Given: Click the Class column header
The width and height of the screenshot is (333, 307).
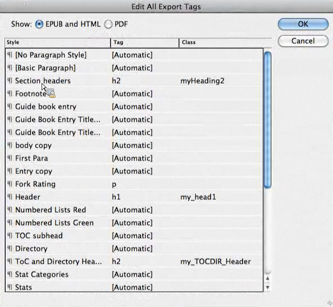Looking at the screenshot, I should click(225, 43).
